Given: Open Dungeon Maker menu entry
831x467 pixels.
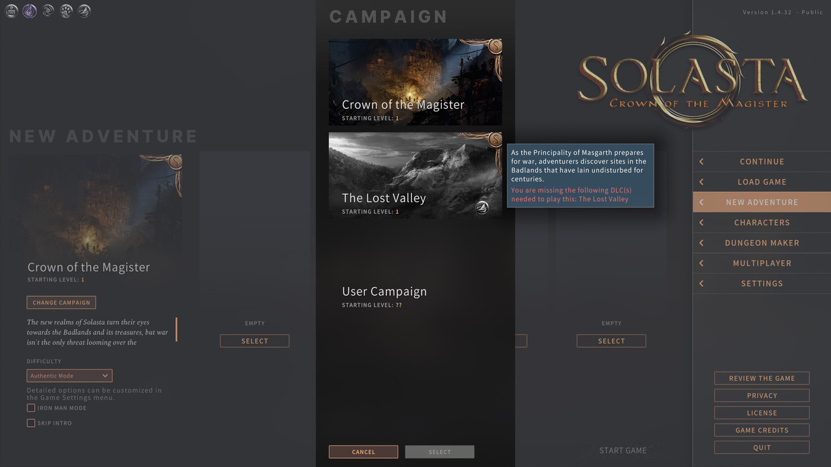Looking at the screenshot, I should tap(762, 243).
